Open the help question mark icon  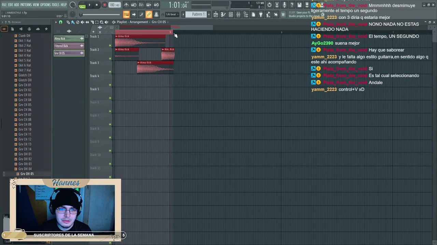[x=292, y=5]
